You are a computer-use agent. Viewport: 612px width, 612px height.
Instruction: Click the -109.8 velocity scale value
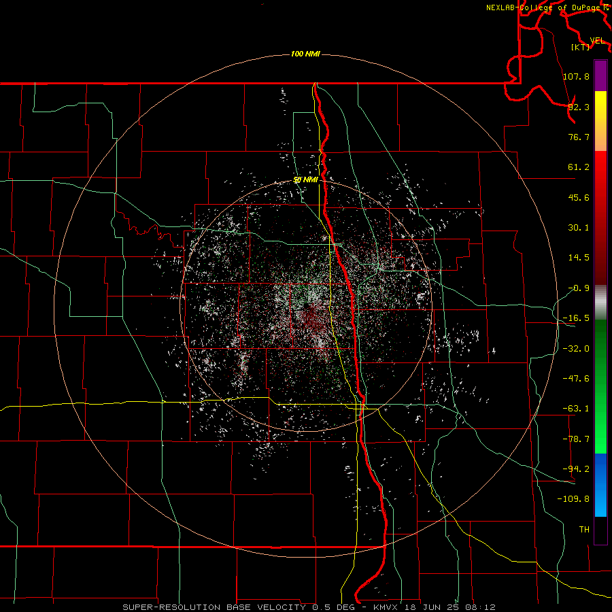pos(573,499)
